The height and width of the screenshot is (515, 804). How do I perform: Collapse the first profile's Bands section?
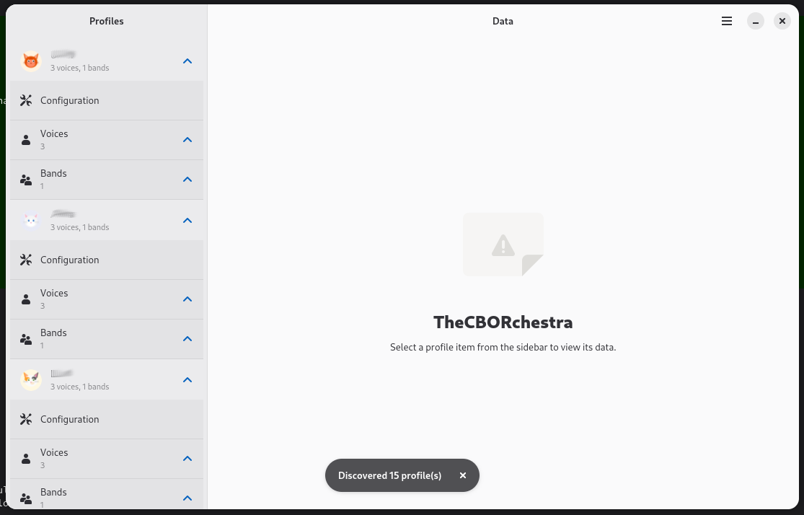click(x=187, y=180)
